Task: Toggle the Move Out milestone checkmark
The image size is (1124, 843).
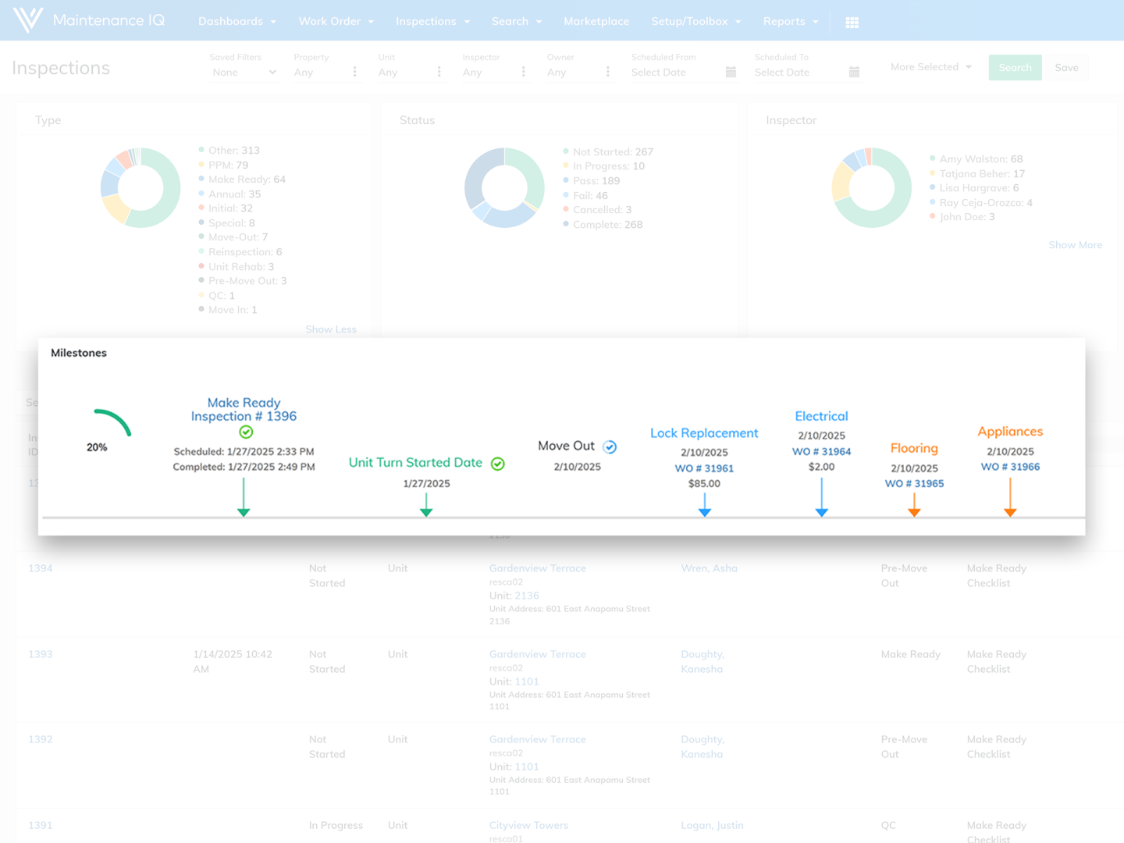Action: pos(610,446)
